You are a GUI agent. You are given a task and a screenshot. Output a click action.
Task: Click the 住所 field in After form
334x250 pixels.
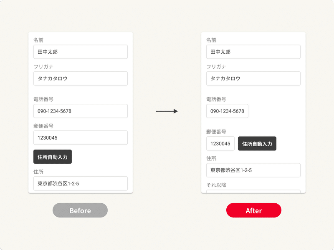tap(253, 170)
